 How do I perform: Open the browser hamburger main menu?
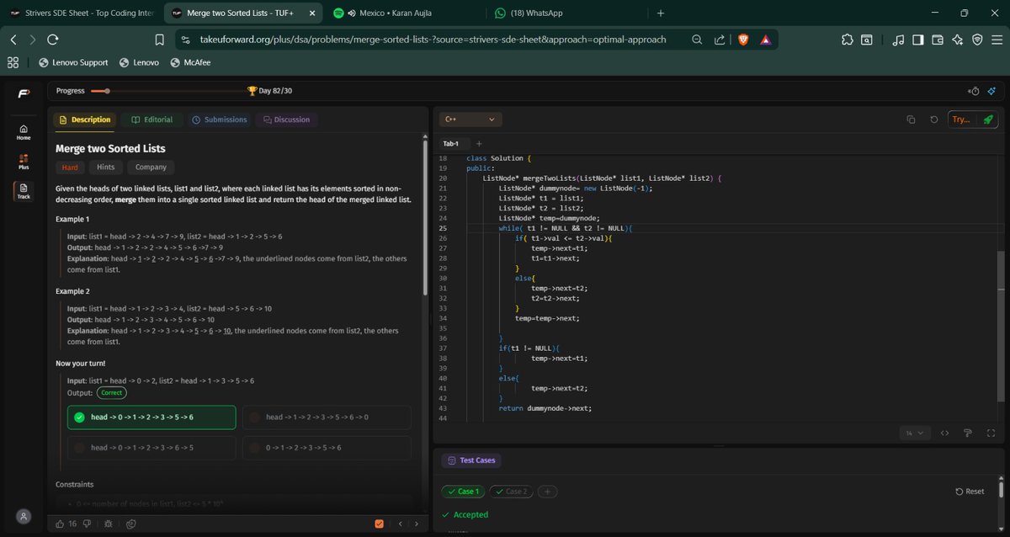[996, 40]
